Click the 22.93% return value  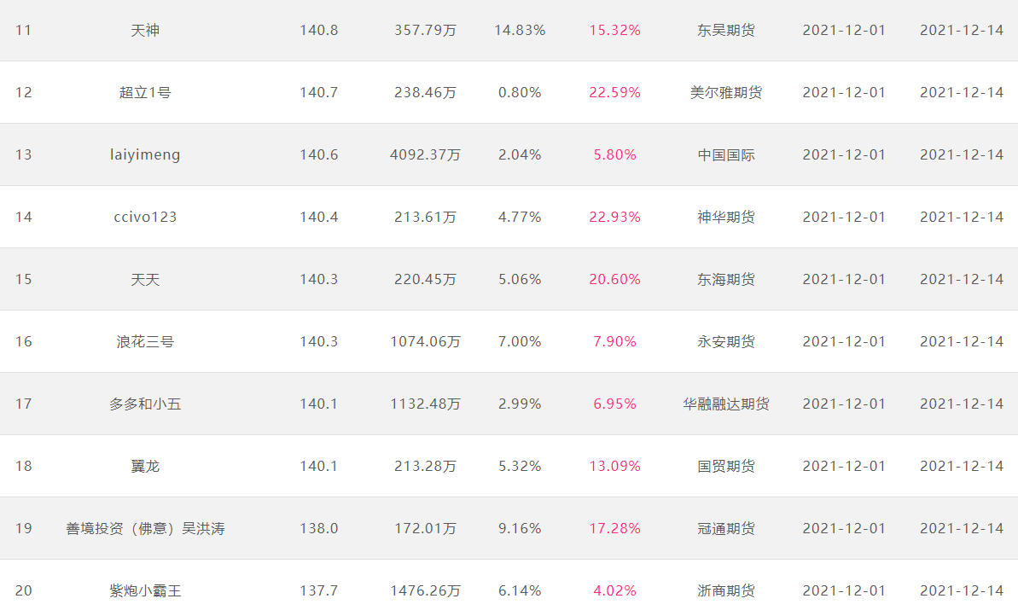click(x=614, y=218)
